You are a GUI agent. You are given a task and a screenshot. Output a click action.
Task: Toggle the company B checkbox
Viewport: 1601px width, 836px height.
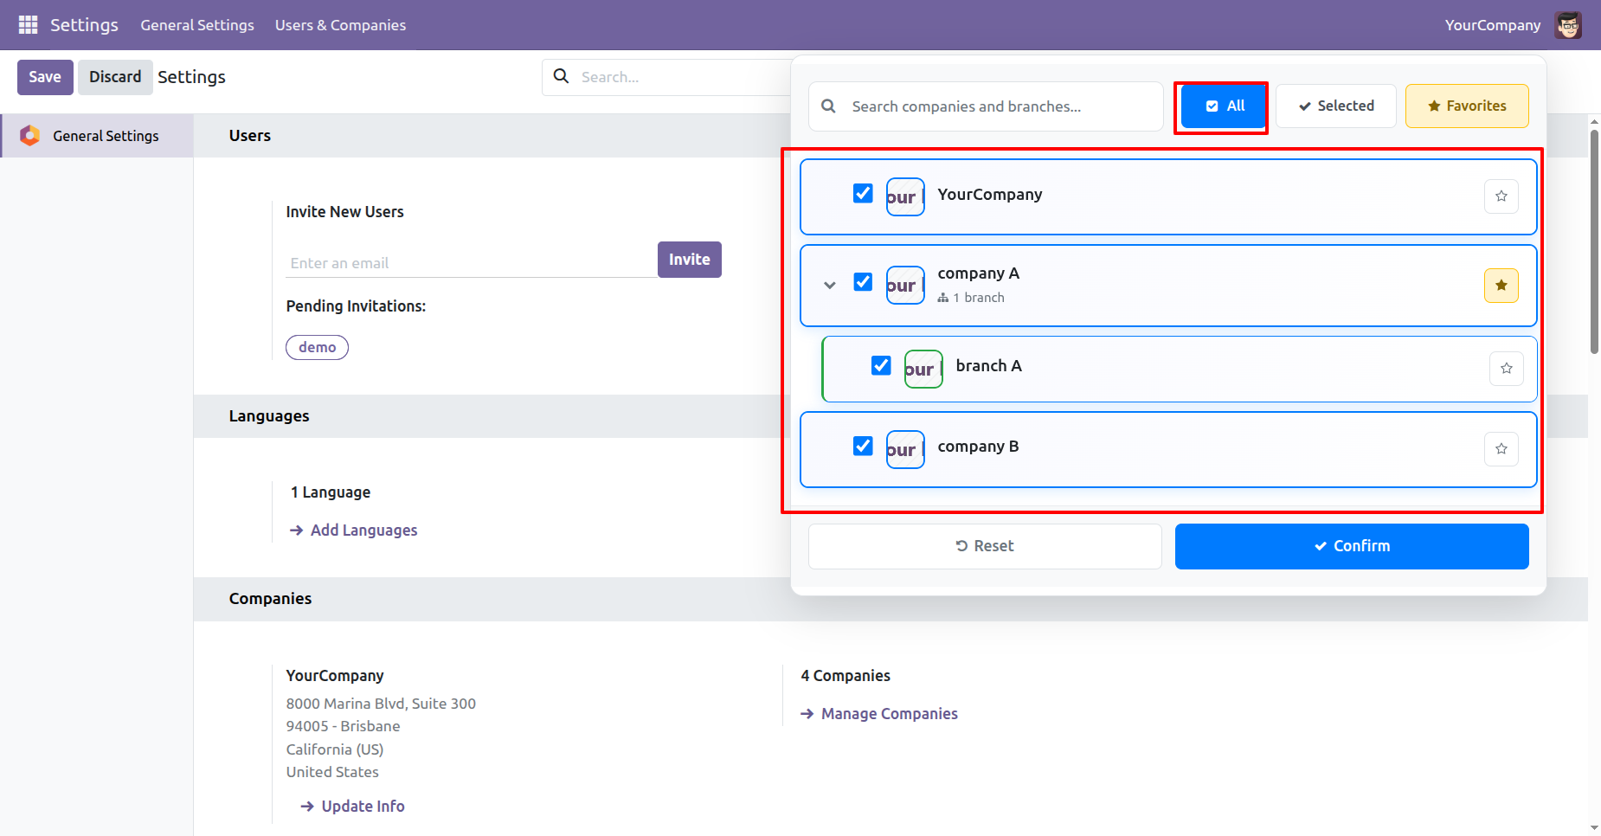(863, 446)
